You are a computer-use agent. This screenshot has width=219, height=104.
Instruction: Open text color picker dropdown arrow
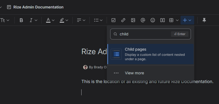tap(53, 20)
